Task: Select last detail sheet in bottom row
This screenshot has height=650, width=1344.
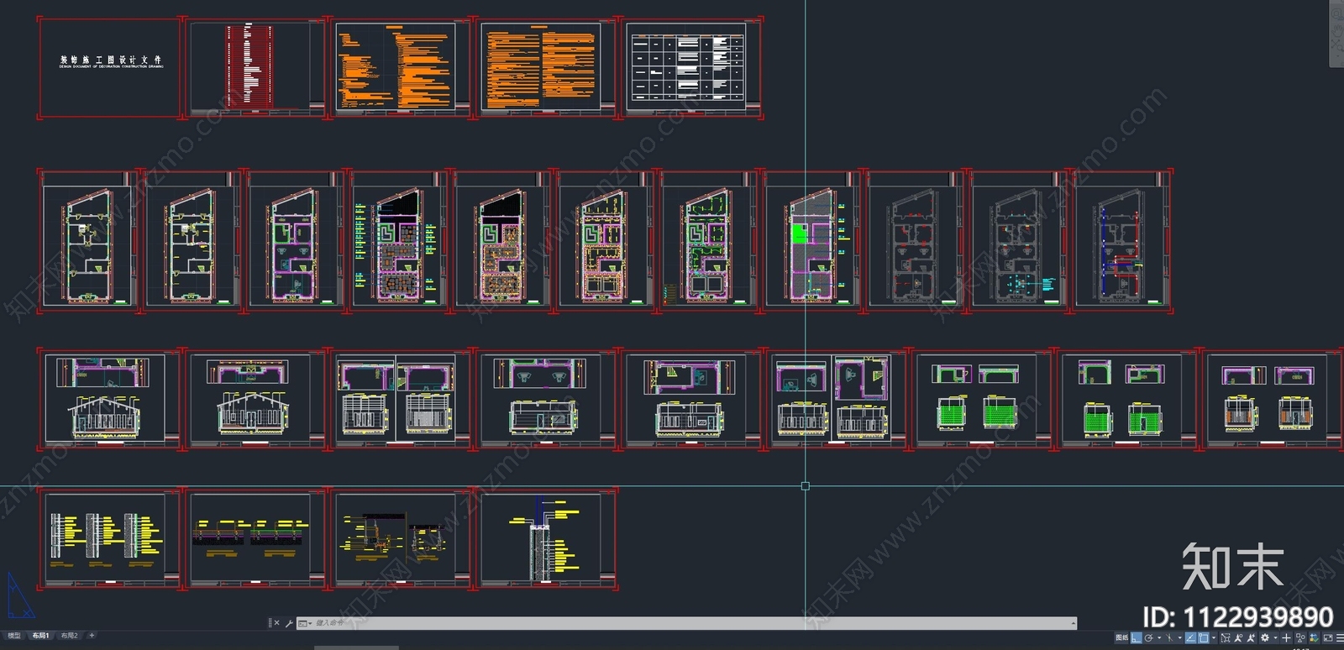Action: click(548, 540)
